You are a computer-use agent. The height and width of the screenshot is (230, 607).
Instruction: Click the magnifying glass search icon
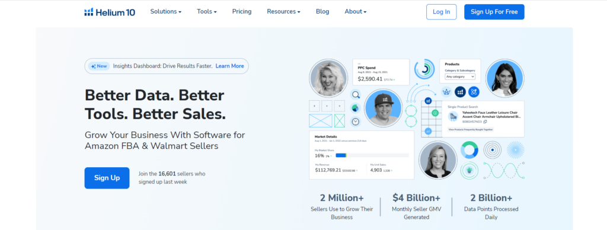[356, 94]
